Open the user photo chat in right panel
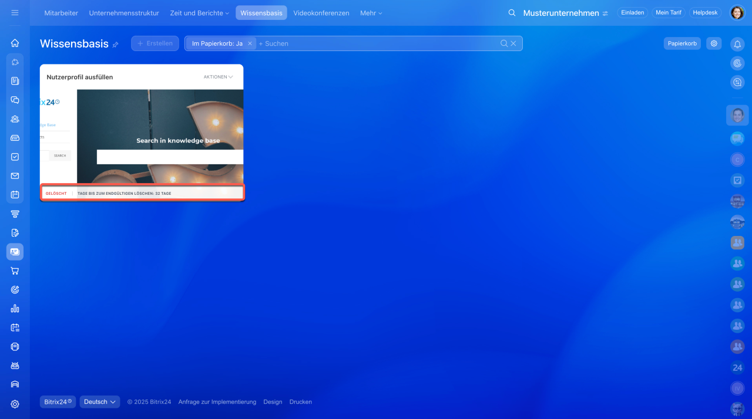752x419 pixels. click(x=737, y=116)
